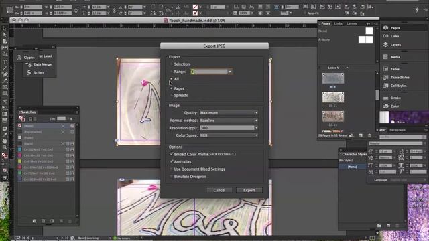Toggle Embed Color Profile checkbox

172,154
